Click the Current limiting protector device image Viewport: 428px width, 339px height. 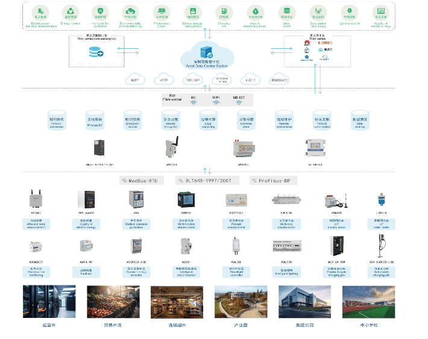click(x=136, y=246)
